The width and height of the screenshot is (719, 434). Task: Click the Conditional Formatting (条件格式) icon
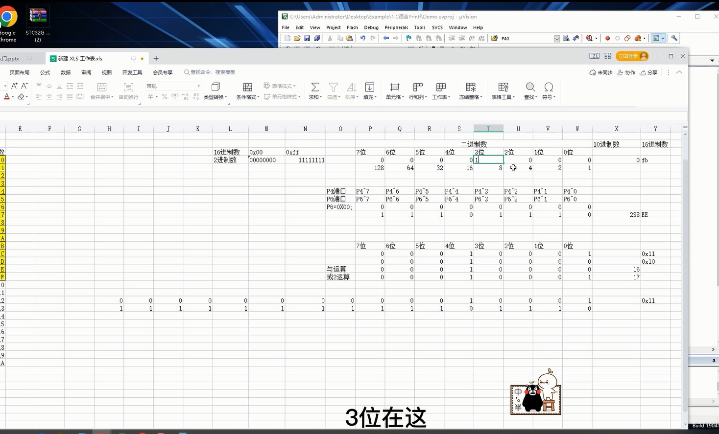click(247, 87)
